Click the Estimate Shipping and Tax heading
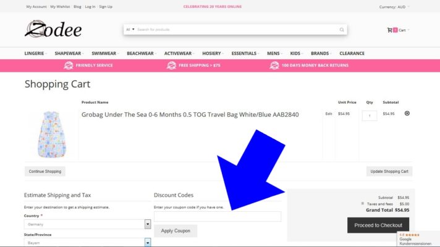This screenshot has width=440, height=247. [x=57, y=195]
